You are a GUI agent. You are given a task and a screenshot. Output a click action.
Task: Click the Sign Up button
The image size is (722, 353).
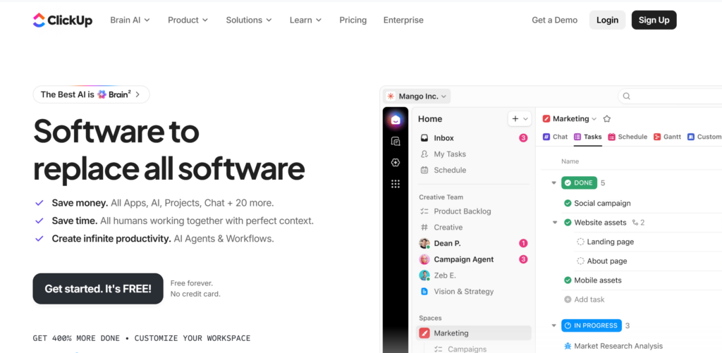click(x=654, y=20)
